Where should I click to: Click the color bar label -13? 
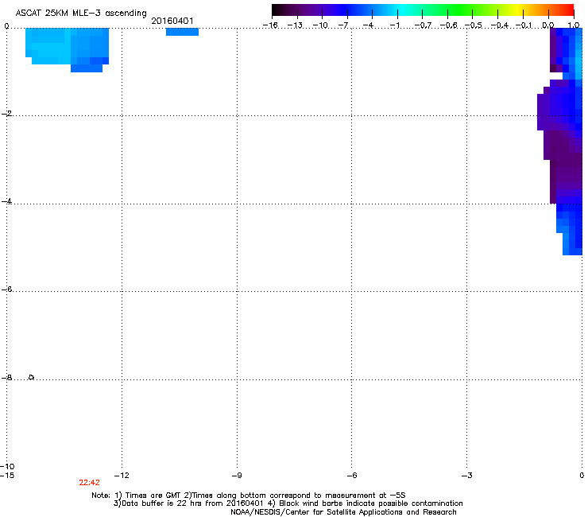coord(295,25)
